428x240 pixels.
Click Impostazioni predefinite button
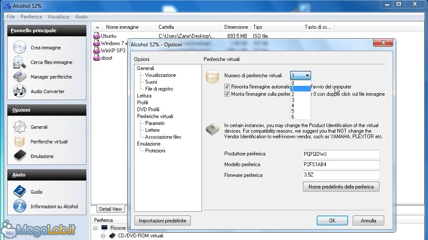tap(162, 220)
